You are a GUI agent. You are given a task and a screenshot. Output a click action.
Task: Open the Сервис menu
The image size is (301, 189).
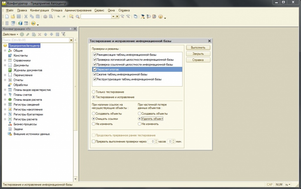point(99,10)
